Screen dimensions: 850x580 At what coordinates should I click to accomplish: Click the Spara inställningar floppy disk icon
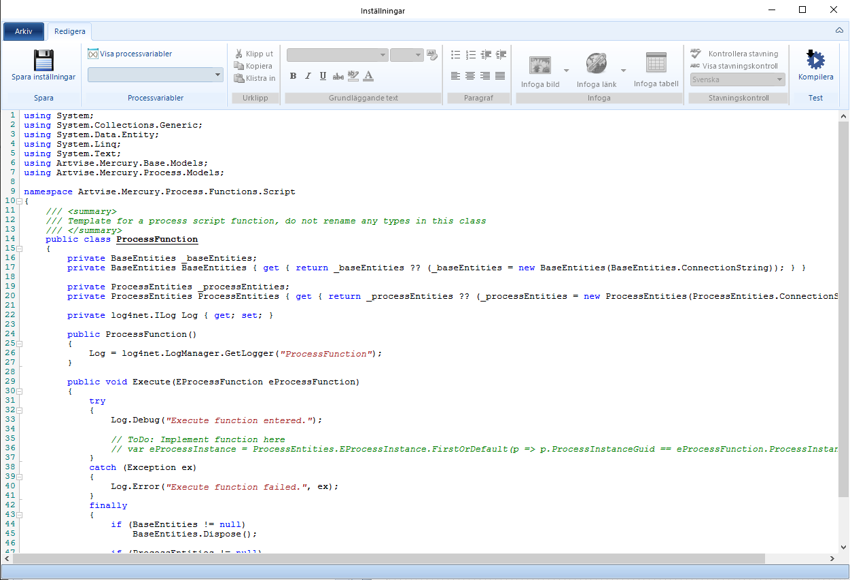[x=43, y=60]
